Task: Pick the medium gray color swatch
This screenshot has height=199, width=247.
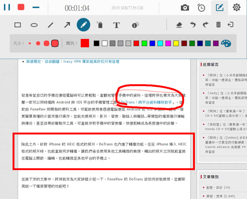Action: [120, 43]
